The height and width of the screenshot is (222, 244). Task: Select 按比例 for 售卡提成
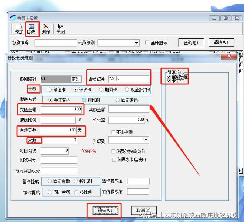click(76, 181)
